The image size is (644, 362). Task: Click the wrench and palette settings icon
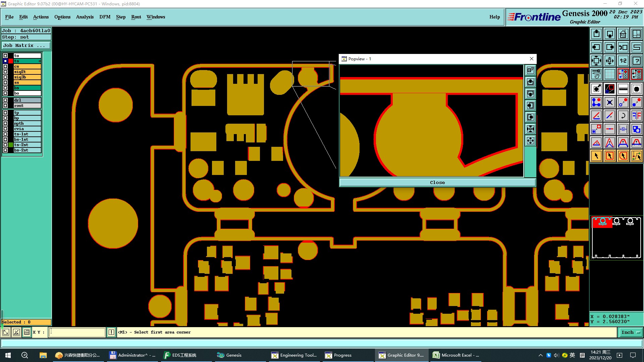pyautogui.click(x=596, y=74)
